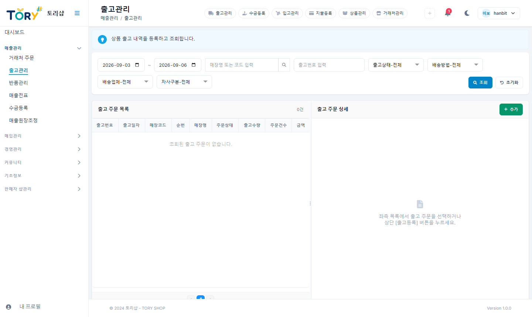Image resolution: width=532 pixels, height=317 pixels.
Task: Focus the 출고번호 입력 field
Action: tap(329, 65)
